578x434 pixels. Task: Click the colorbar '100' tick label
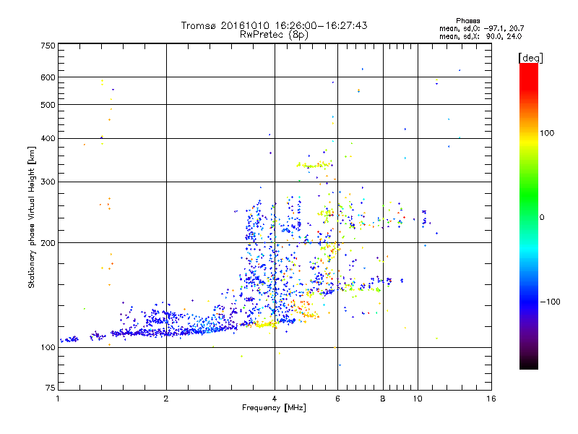coord(547,133)
